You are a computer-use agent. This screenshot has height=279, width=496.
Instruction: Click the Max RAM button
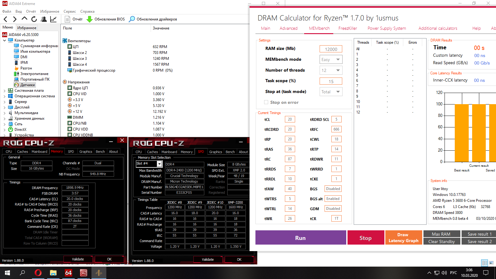coord(441,234)
